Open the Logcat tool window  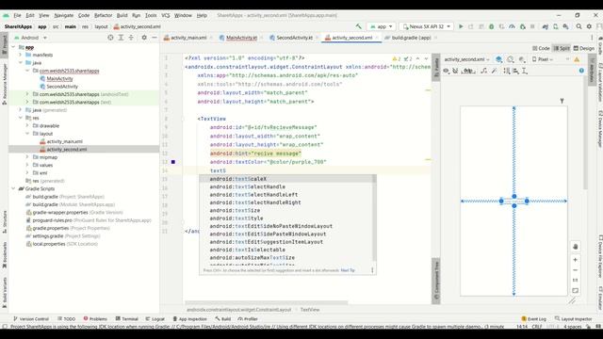(x=155, y=319)
